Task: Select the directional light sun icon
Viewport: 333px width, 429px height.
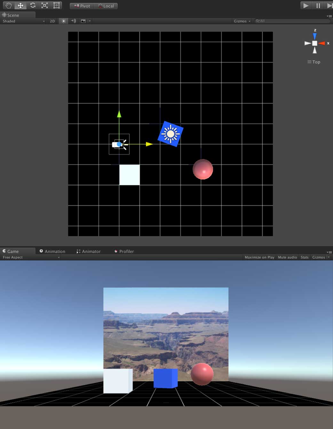Action: (x=170, y=134)
